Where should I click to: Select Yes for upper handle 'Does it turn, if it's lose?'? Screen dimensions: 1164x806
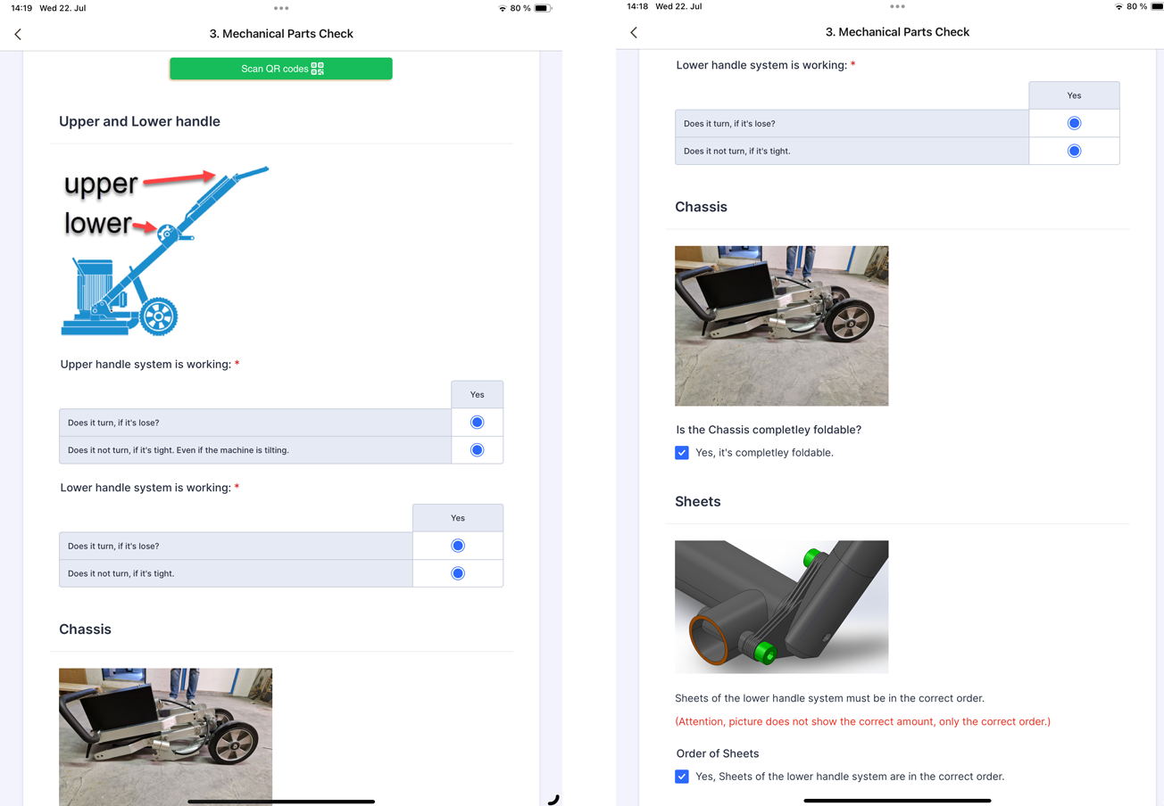pos(477,423)
